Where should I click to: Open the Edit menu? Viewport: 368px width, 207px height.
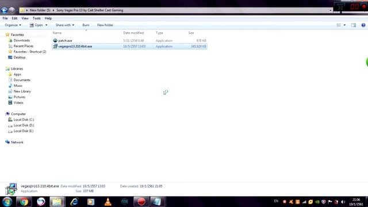pos(14,18)
